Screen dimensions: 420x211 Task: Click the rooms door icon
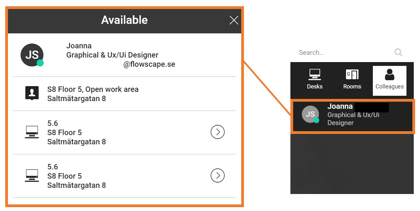coord(352,75)
